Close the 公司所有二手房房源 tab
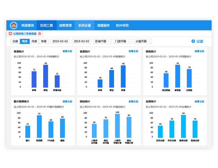The image size is (218, 168). 40,34
